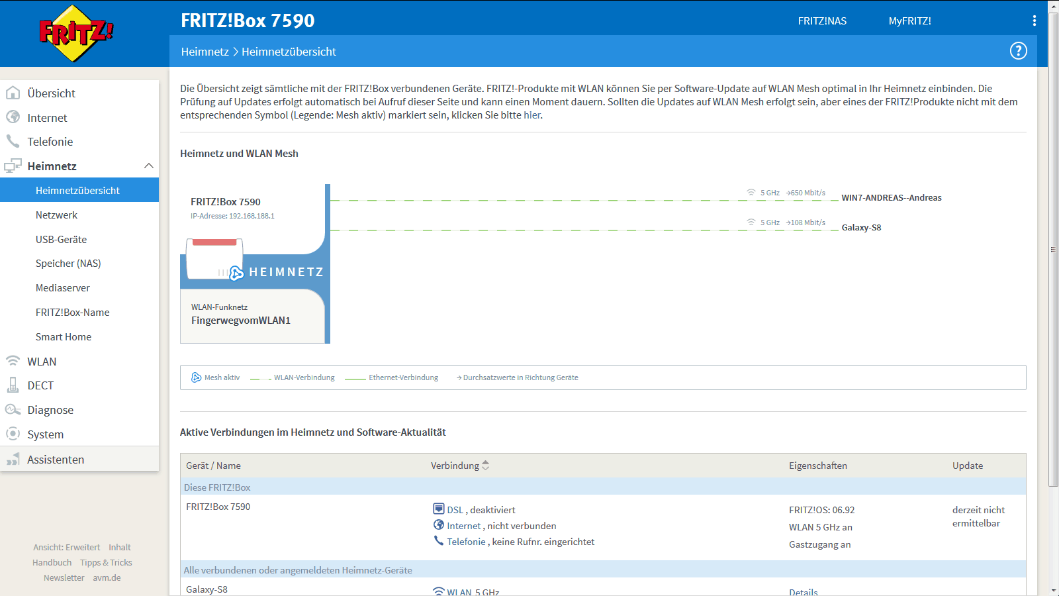Collapse the Heimnetz menu chevron
Viewport: 1059px width, 596px height.
click(x=149, y=166)
